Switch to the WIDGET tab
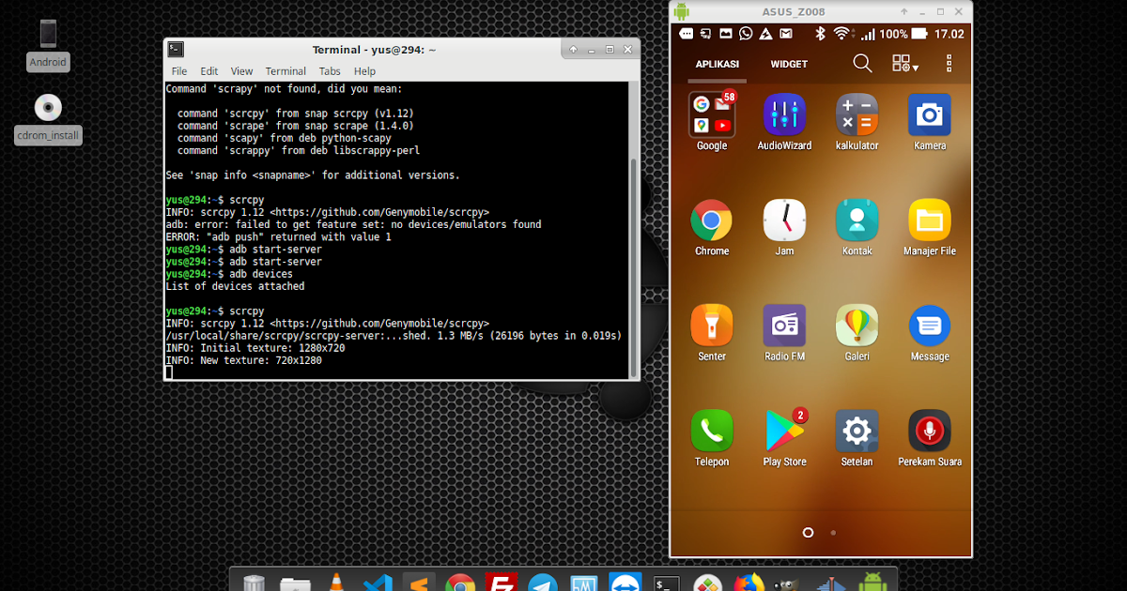Viewport: 1127px width, 591px height. pyautogui.click(x=789, y=64)
